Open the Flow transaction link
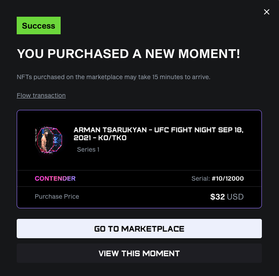This screenshot has width=279, height=276. pyautogui.click(x=41, y=95)
